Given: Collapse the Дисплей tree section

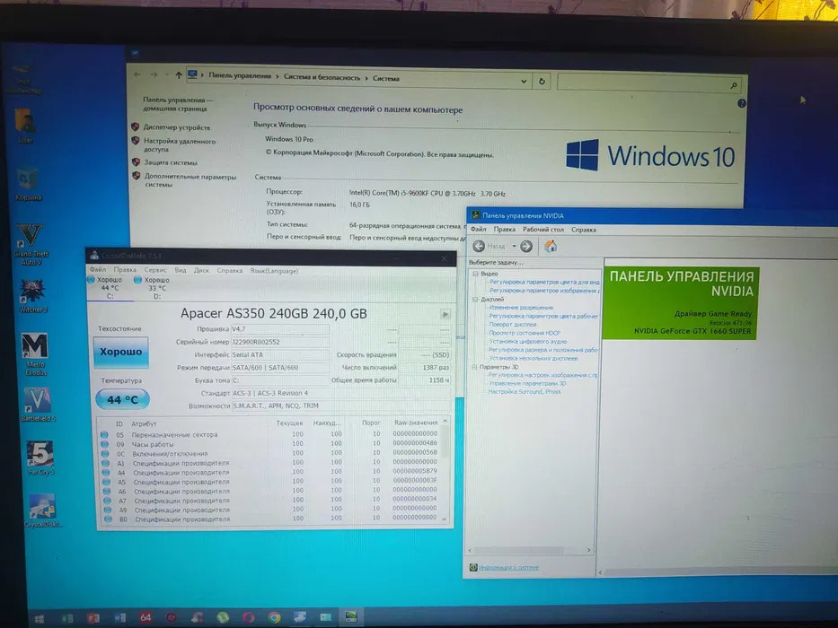Looking at the screenshot, I should pos(474,299).
